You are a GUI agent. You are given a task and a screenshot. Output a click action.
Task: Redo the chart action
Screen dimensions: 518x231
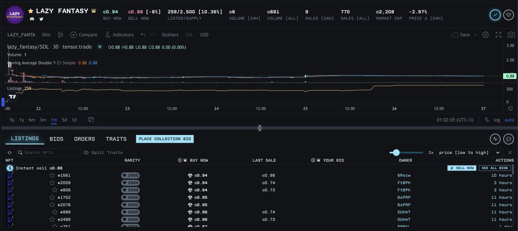[153, 35]
